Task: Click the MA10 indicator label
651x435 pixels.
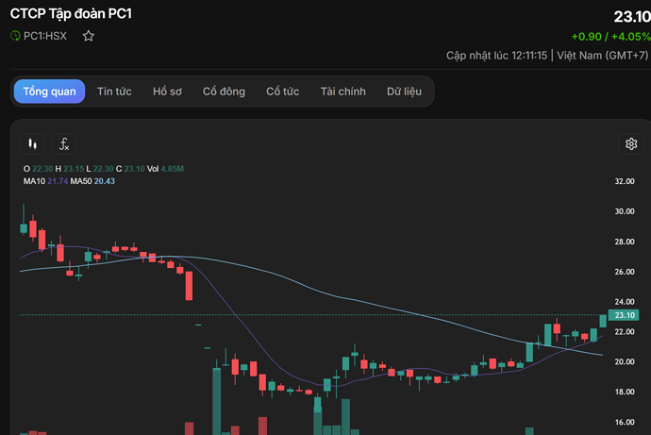Action: (35, 181)
